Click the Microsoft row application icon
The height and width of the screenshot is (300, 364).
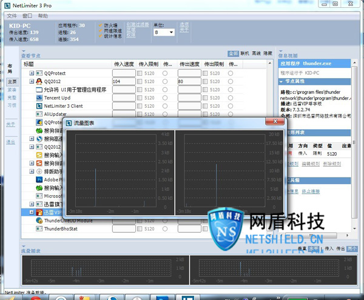39,196
